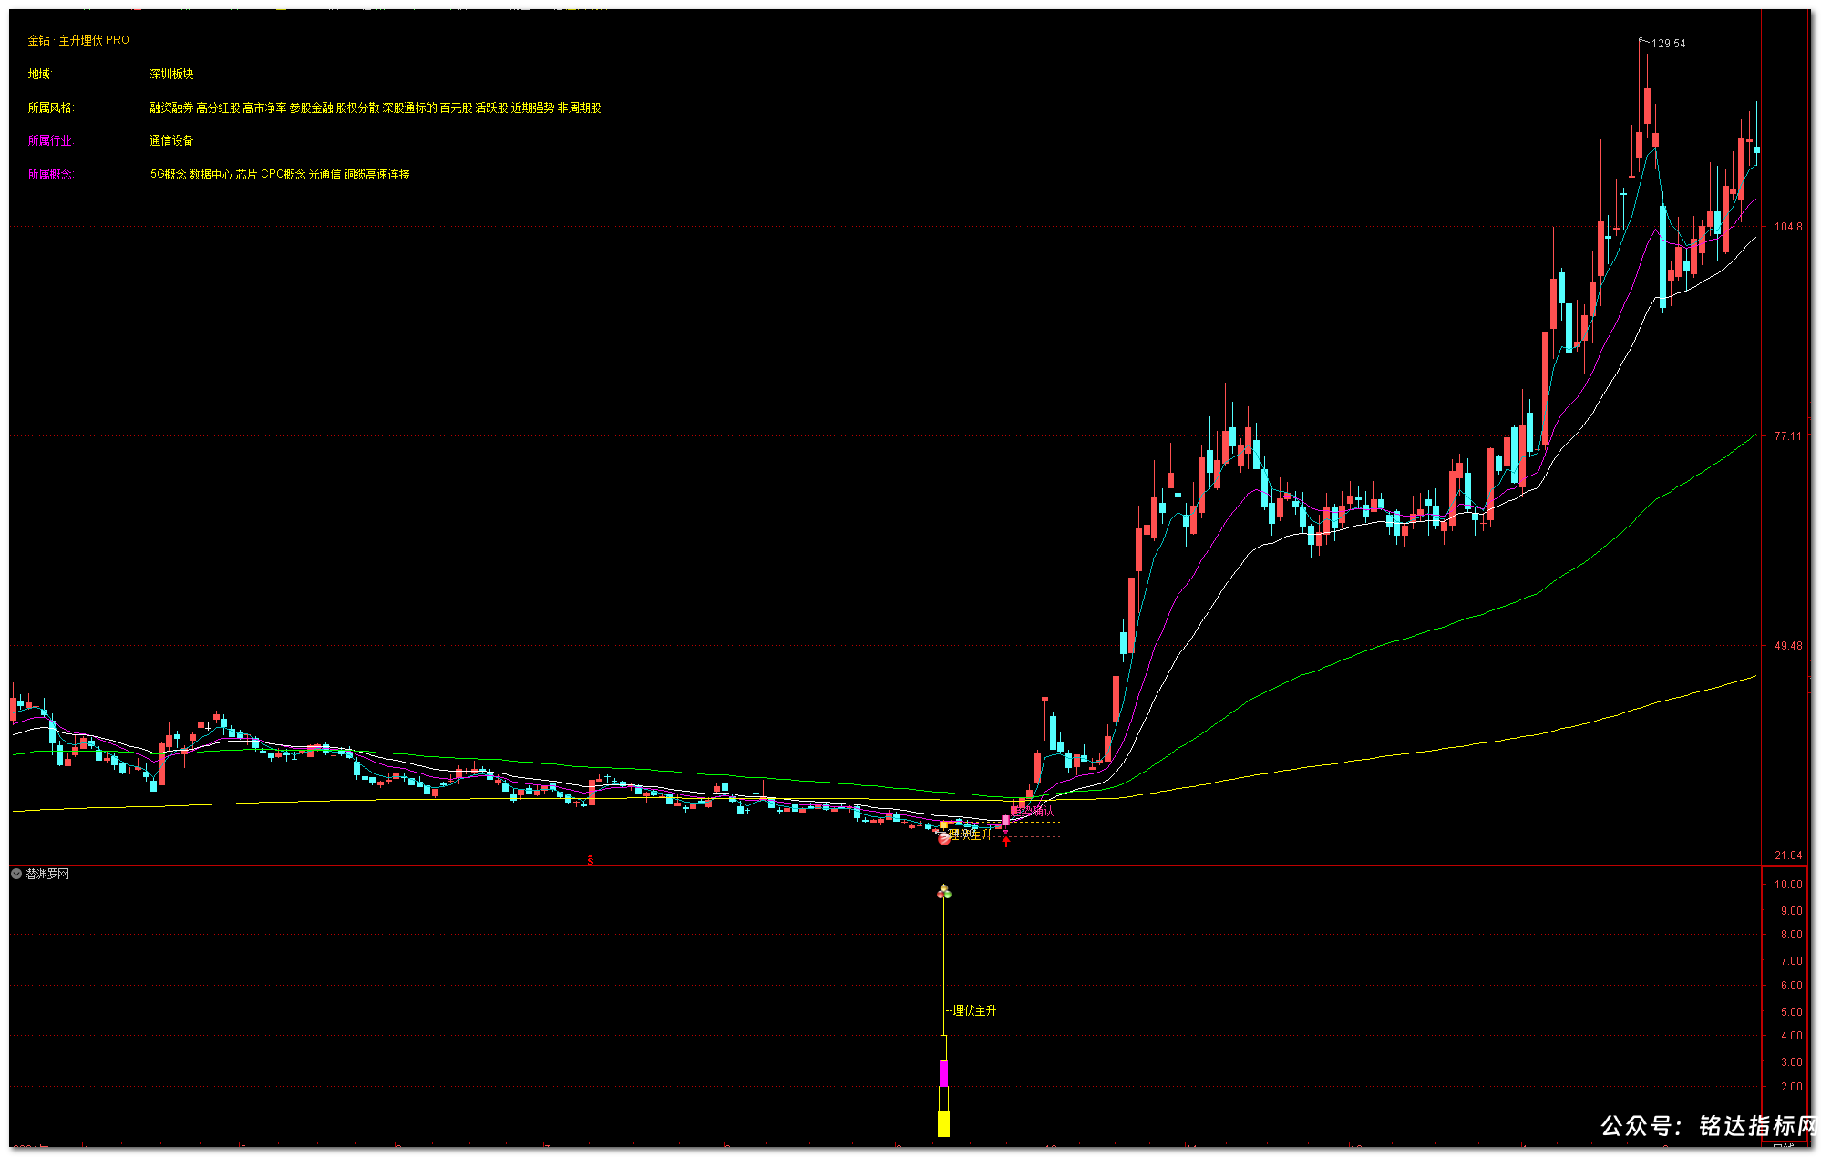Click the red $ marker at the main chart bottom

(x=591, y=859)
